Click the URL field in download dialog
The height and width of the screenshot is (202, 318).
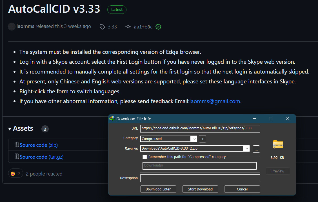pos(200,128)
